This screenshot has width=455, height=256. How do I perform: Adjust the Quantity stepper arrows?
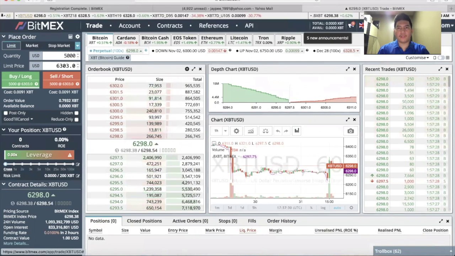tap(77, 56)
